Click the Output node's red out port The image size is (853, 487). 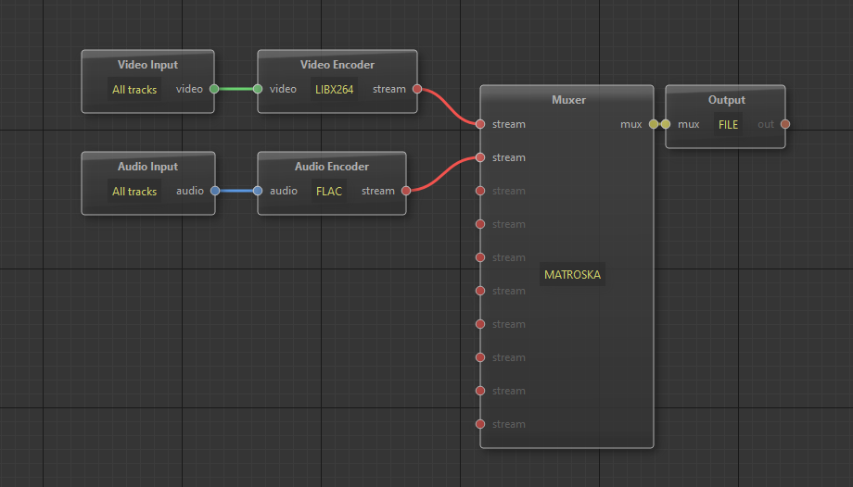click(785, 124)
